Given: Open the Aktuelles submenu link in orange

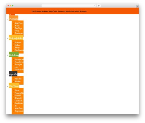Looking at the screenshot, I should pos(18,79).
